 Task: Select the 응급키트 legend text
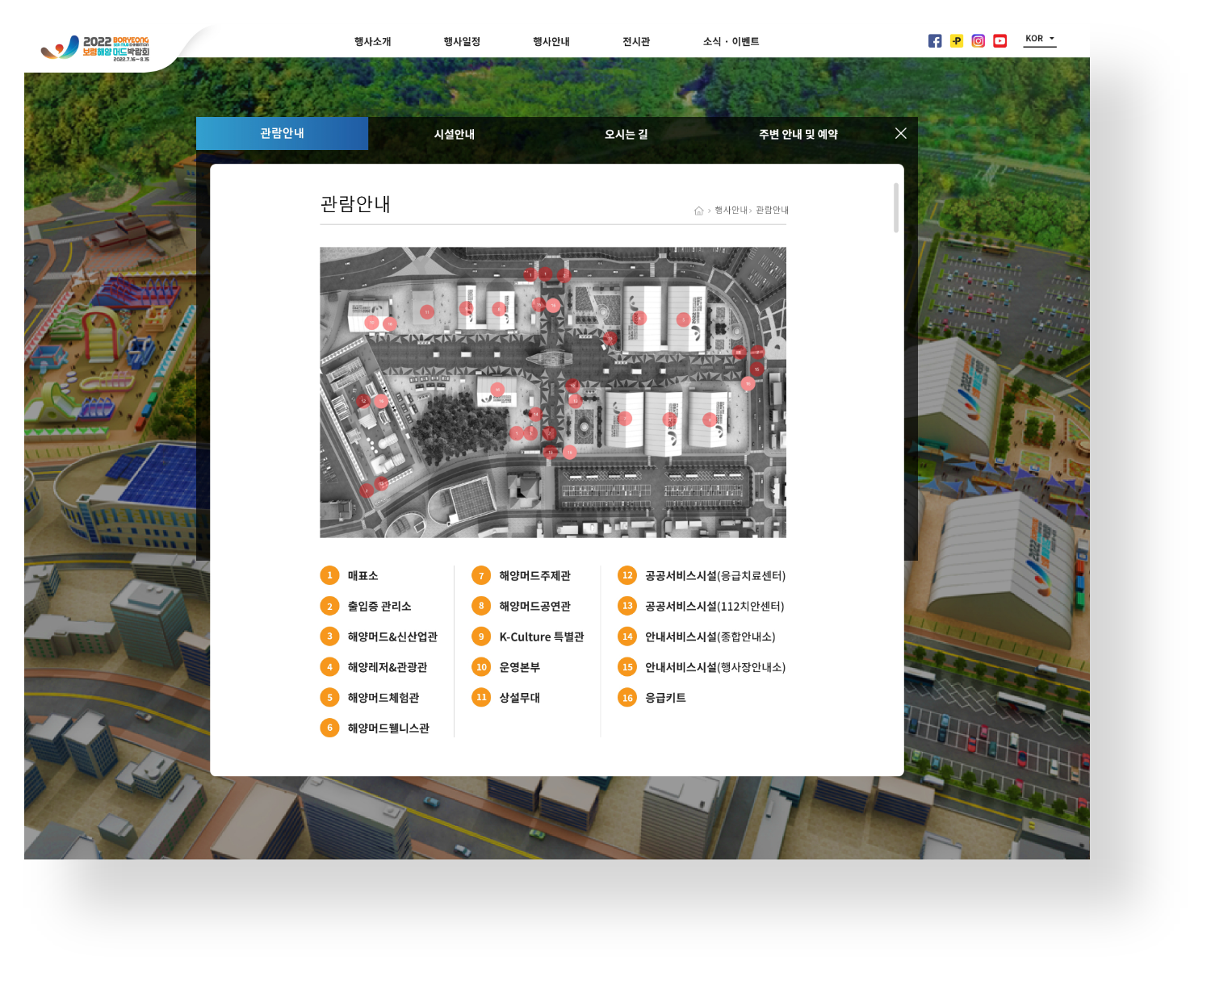[x=665, y=698]
